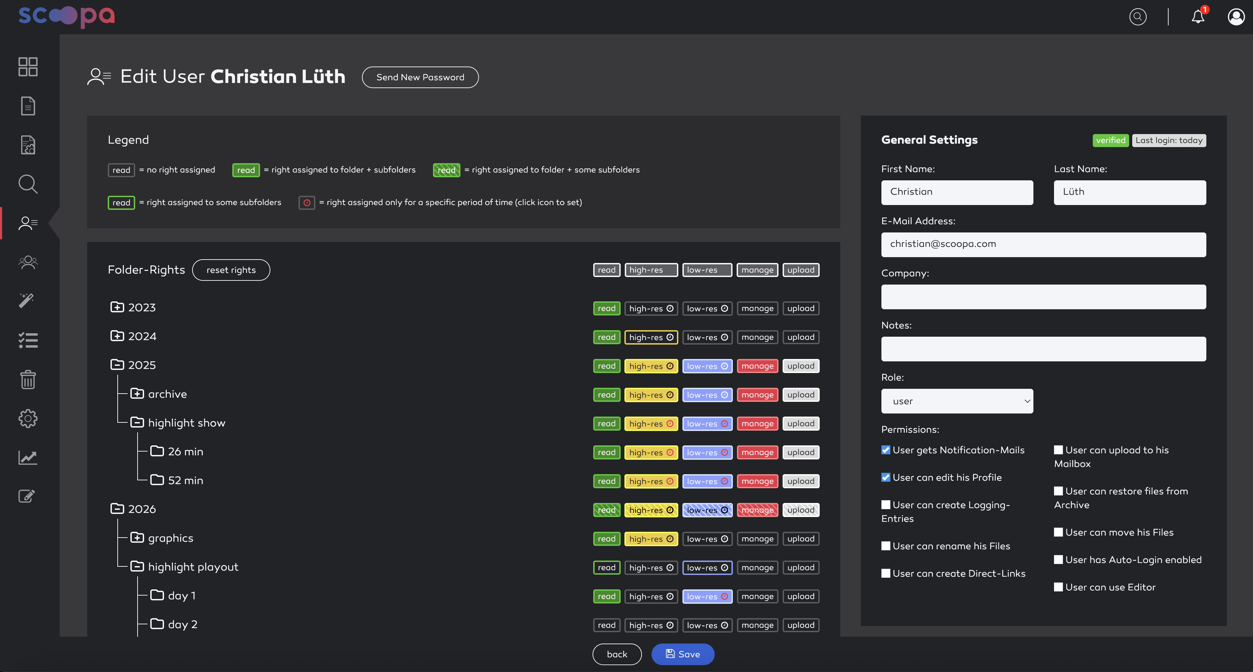Enable User can upload to his Mailbox
1253x672 pixels.
(1058, 450)
